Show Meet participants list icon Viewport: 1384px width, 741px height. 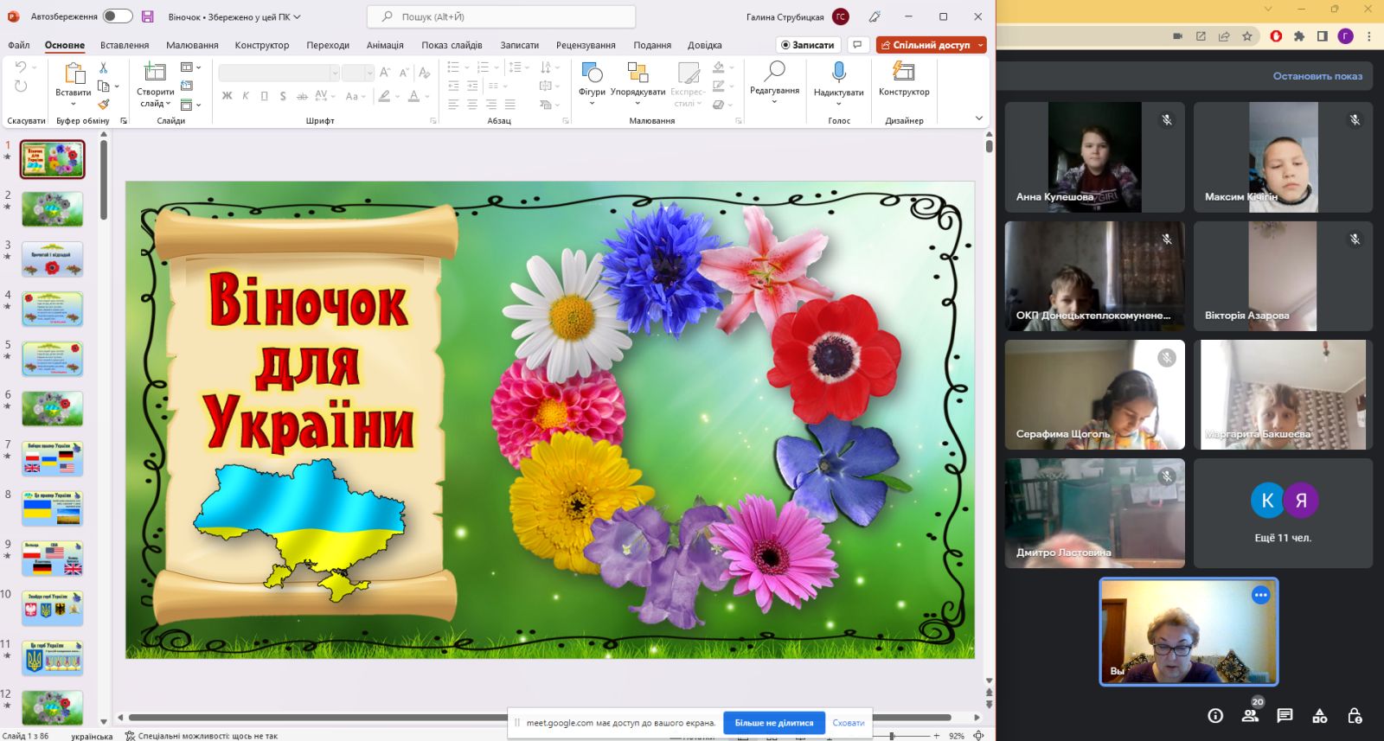[x=1250, y=715]
